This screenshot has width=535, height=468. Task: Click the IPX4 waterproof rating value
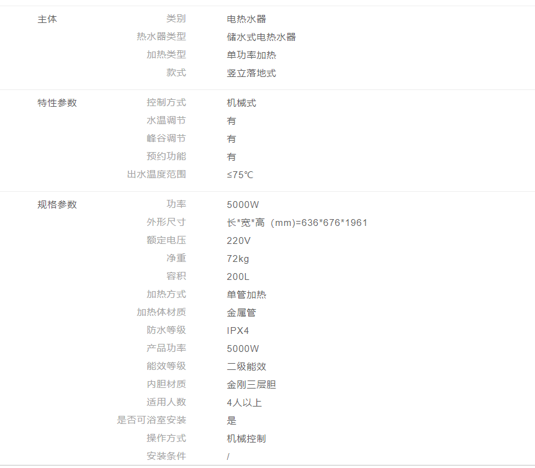point(238,331)
